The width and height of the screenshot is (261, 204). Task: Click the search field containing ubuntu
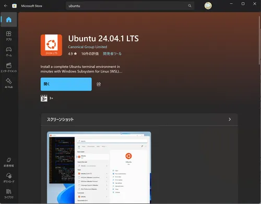coord(130,6)
